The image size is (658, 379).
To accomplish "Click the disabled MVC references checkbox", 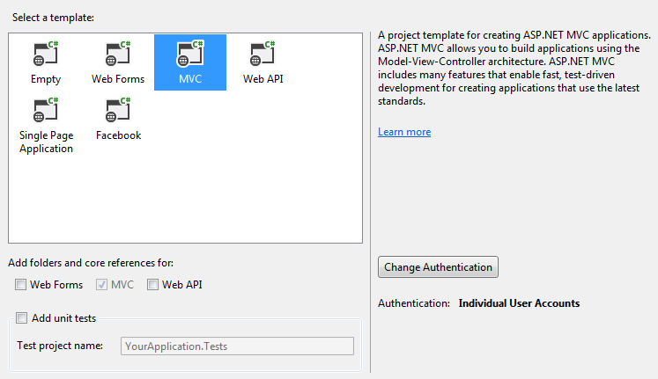I will [101, 285].
